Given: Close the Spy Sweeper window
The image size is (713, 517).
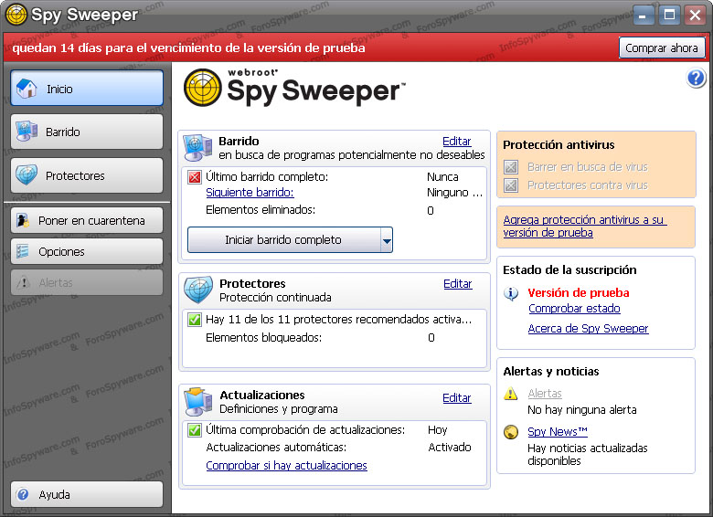Looking at the screenshot, I should click(x=696, y=16).
